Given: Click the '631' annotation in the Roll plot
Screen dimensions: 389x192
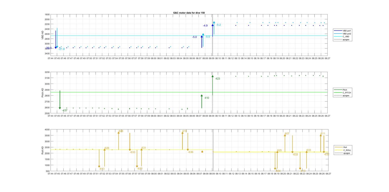Looking at the screenshot, I should click(x=144, y=148).
